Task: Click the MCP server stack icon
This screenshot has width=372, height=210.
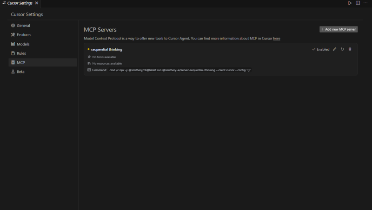Action: 13,62
